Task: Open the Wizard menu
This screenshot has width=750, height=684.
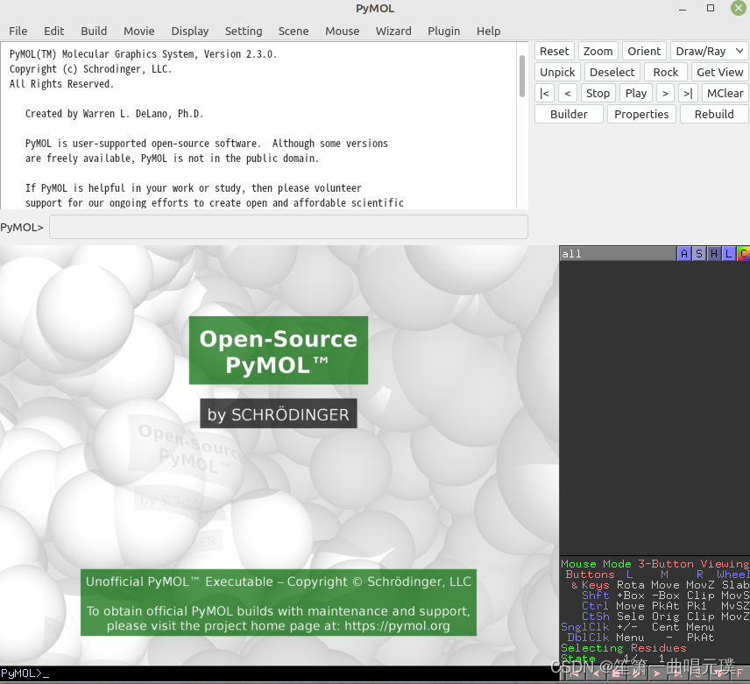Action: click(393, 31)
